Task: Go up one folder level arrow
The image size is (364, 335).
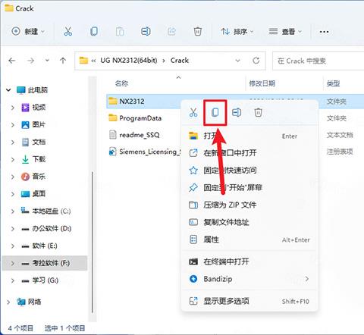Action: pyautogui.click(x=63, y=61)
